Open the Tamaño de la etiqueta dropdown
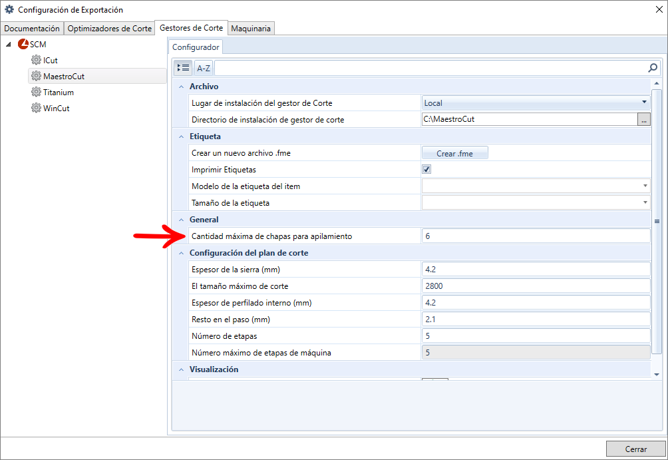Screen dimensions: 668x460 coord(645,202)
